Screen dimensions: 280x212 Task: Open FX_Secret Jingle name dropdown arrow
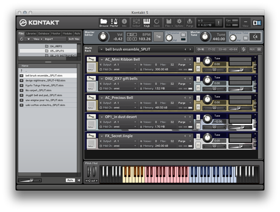tap(102, 136)
